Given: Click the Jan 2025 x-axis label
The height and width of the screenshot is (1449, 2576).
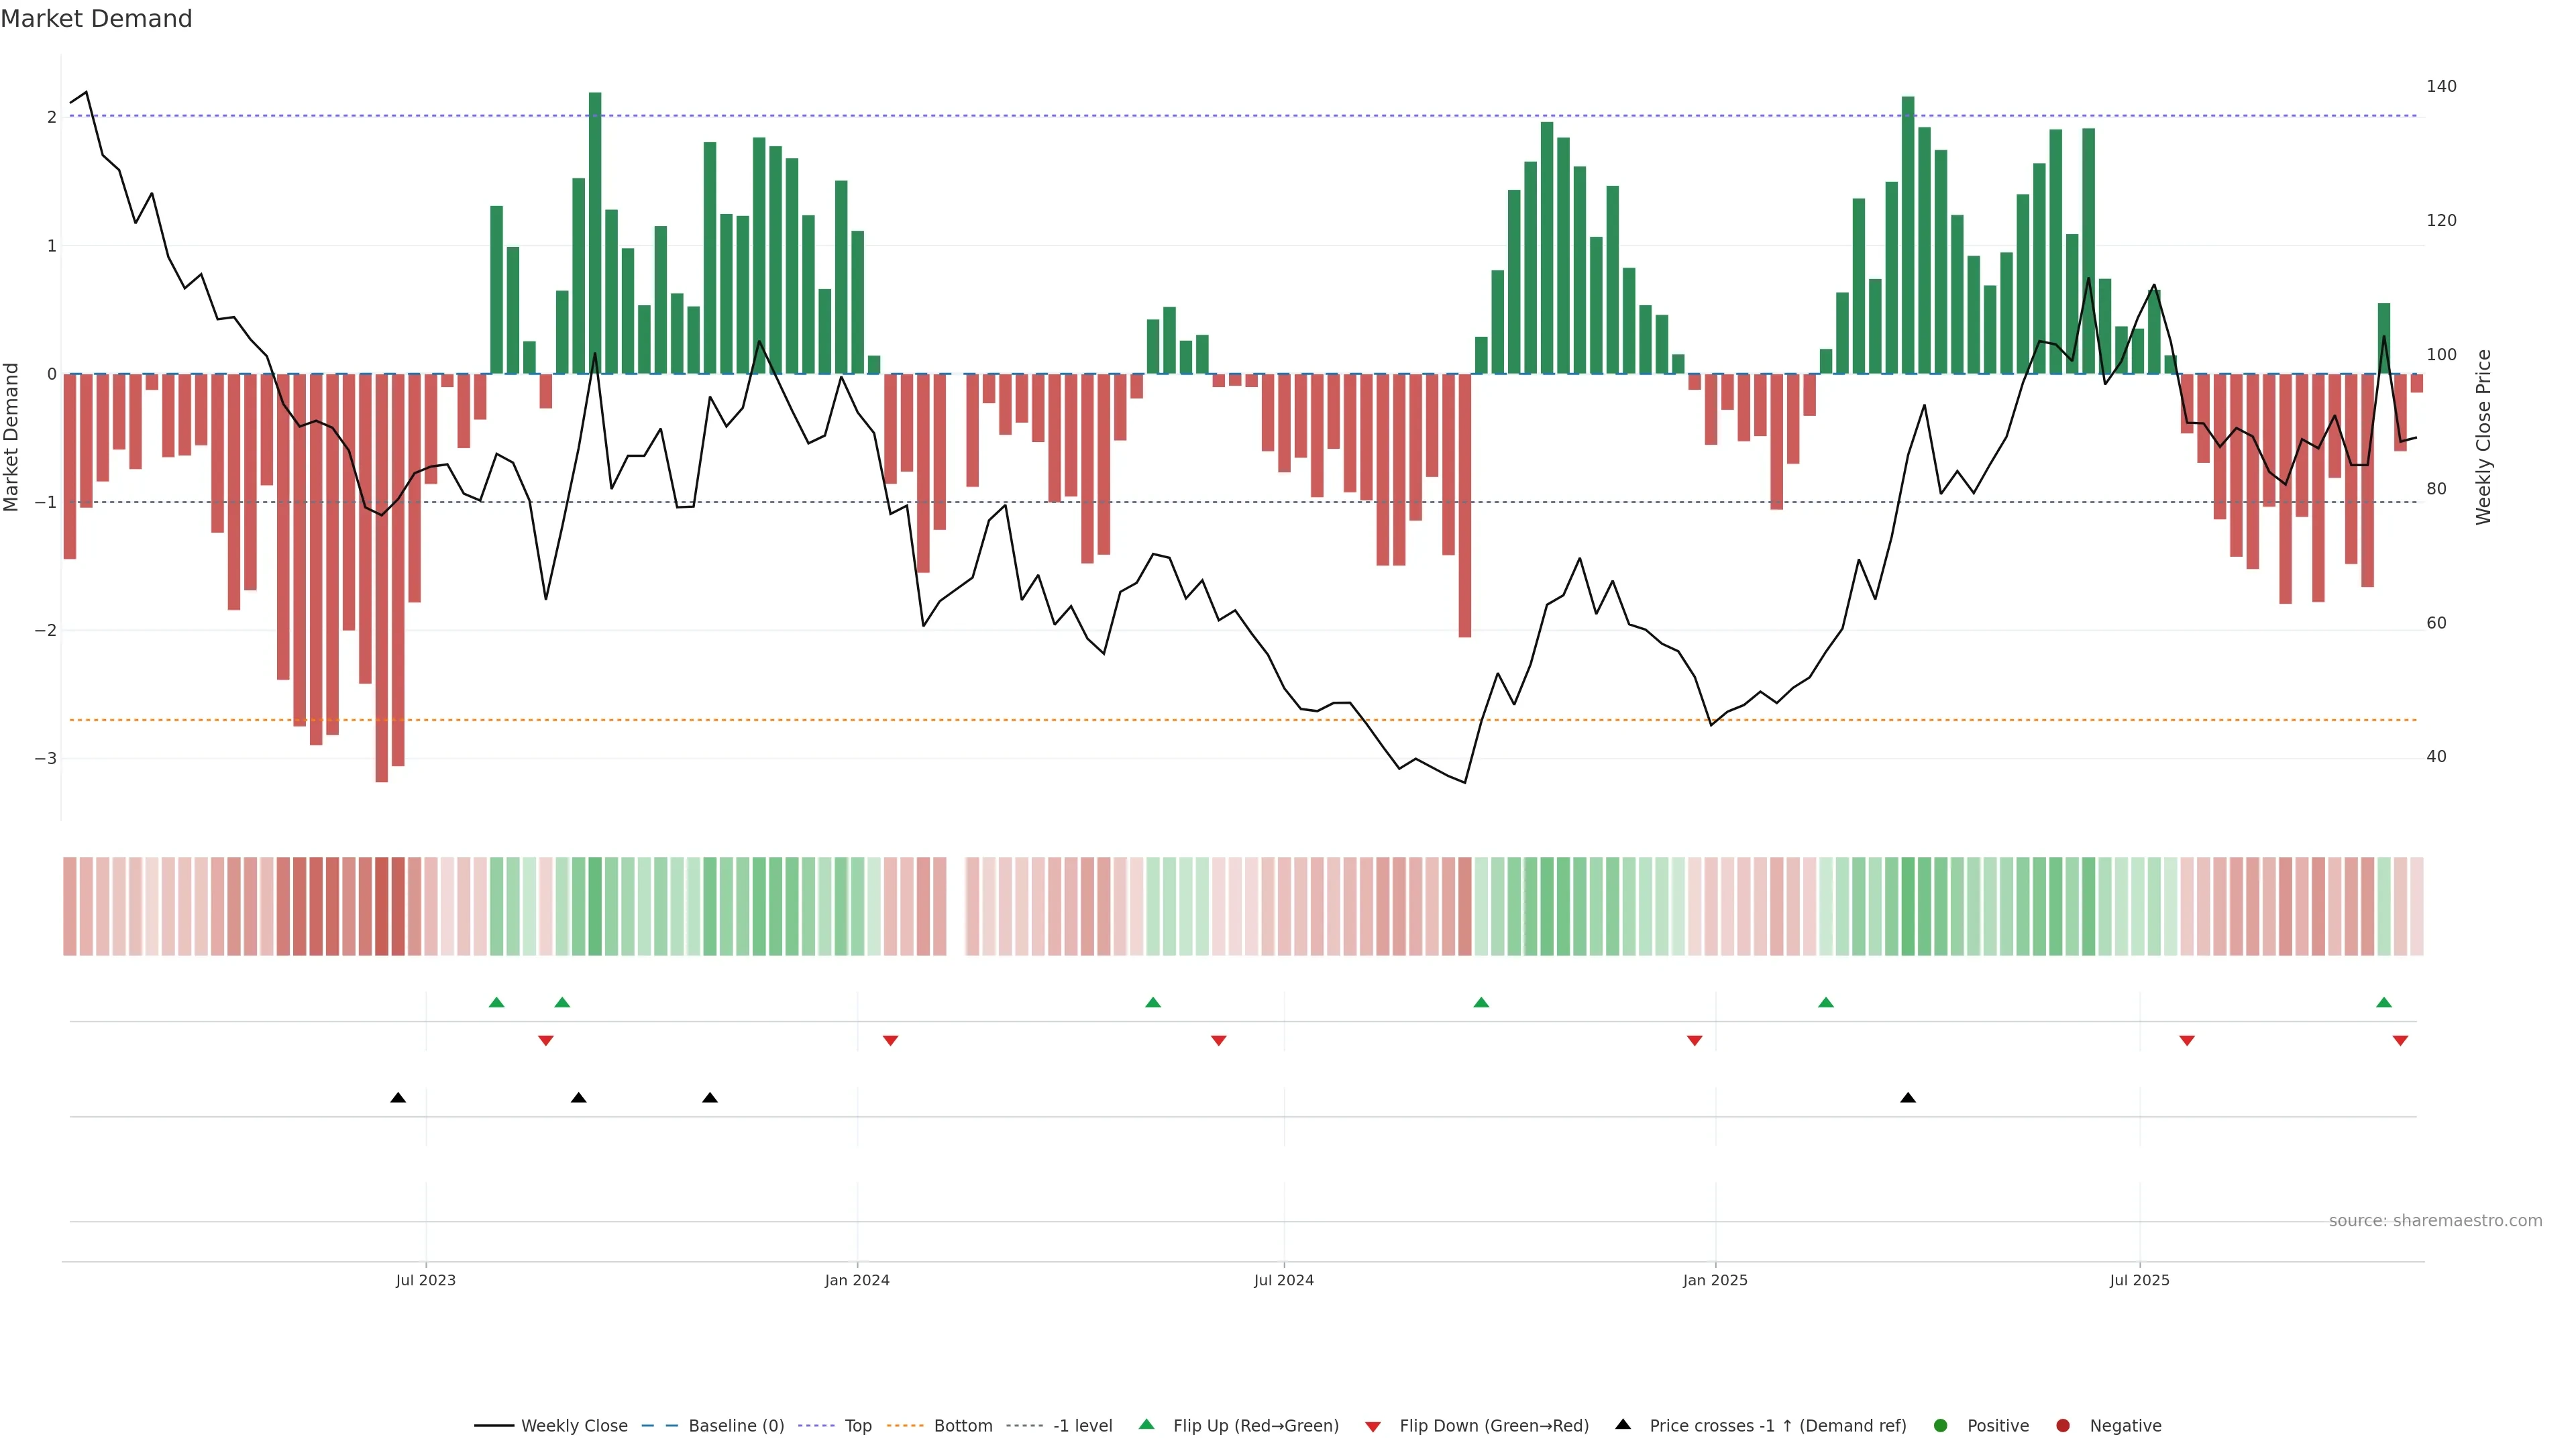Looking at the screenshot, I should (1715, 1280).
